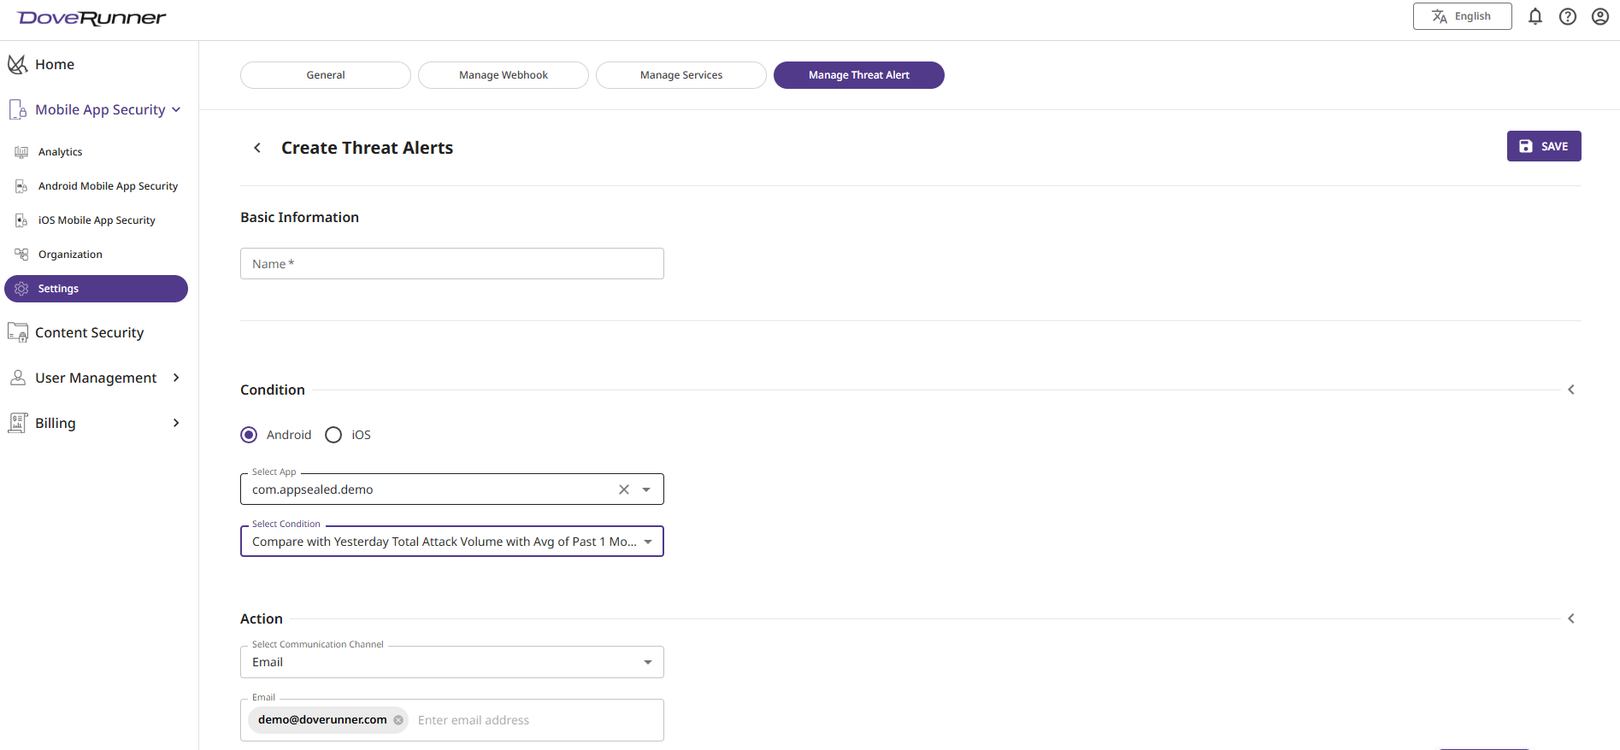This screenshot has width=1620, height=750.
Task: Expand the Billing submenu chevron
Action: coord(176,423)
